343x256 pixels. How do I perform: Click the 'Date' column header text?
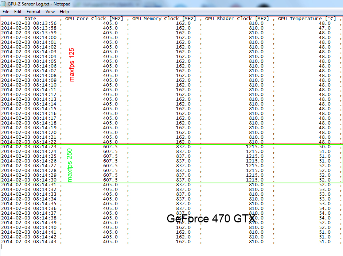[x=30, y=19]
